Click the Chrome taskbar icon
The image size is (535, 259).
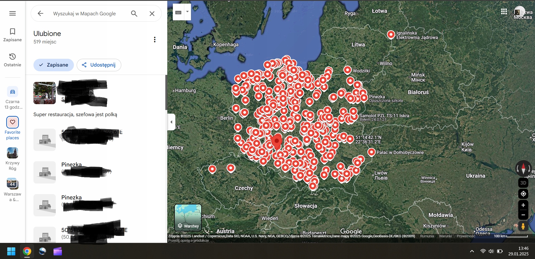[27, 251]
